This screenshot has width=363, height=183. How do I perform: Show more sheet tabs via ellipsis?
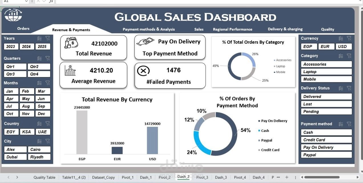click(278, 177)
